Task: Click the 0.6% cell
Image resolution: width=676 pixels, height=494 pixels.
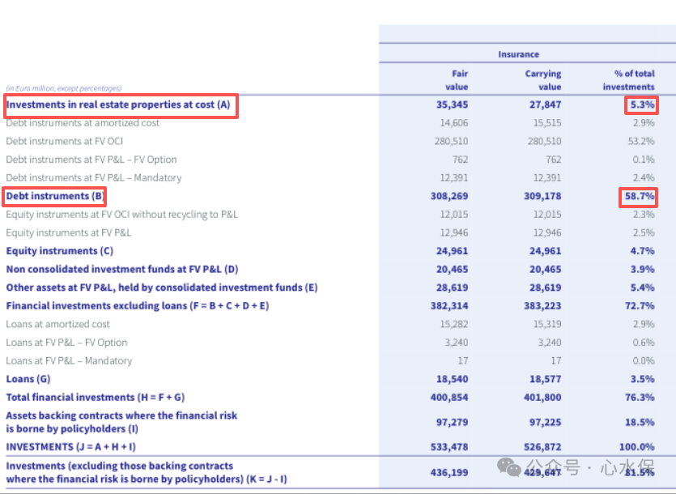Action: point(644,343)
